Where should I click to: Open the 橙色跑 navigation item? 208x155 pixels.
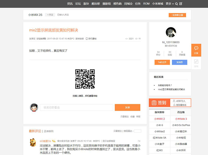point(117,4)
